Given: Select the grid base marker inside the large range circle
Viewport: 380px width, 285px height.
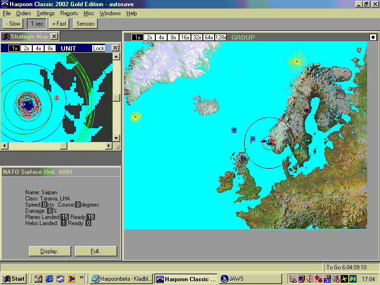Looking at the screenshot, I should pyautogui.click(x=253, y=139).
